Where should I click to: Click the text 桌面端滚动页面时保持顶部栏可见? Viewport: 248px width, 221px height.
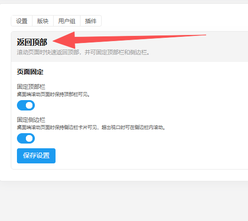53,94
